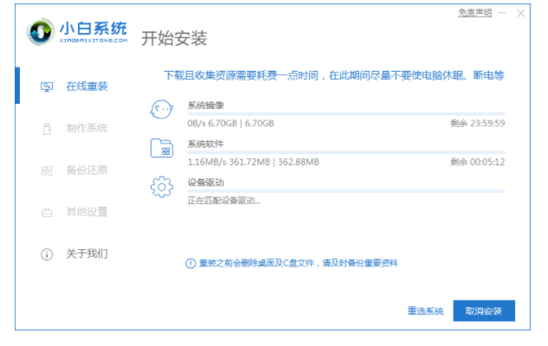Click the 关于我们 info circle icon
548x346 pixels.
pyautogui.click(x=47, y=254)
